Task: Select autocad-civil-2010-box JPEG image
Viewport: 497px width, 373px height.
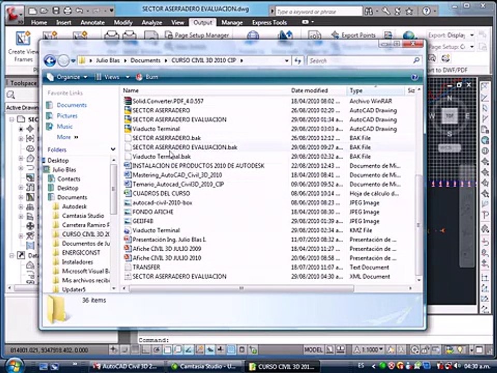Action: coord(162,203)
